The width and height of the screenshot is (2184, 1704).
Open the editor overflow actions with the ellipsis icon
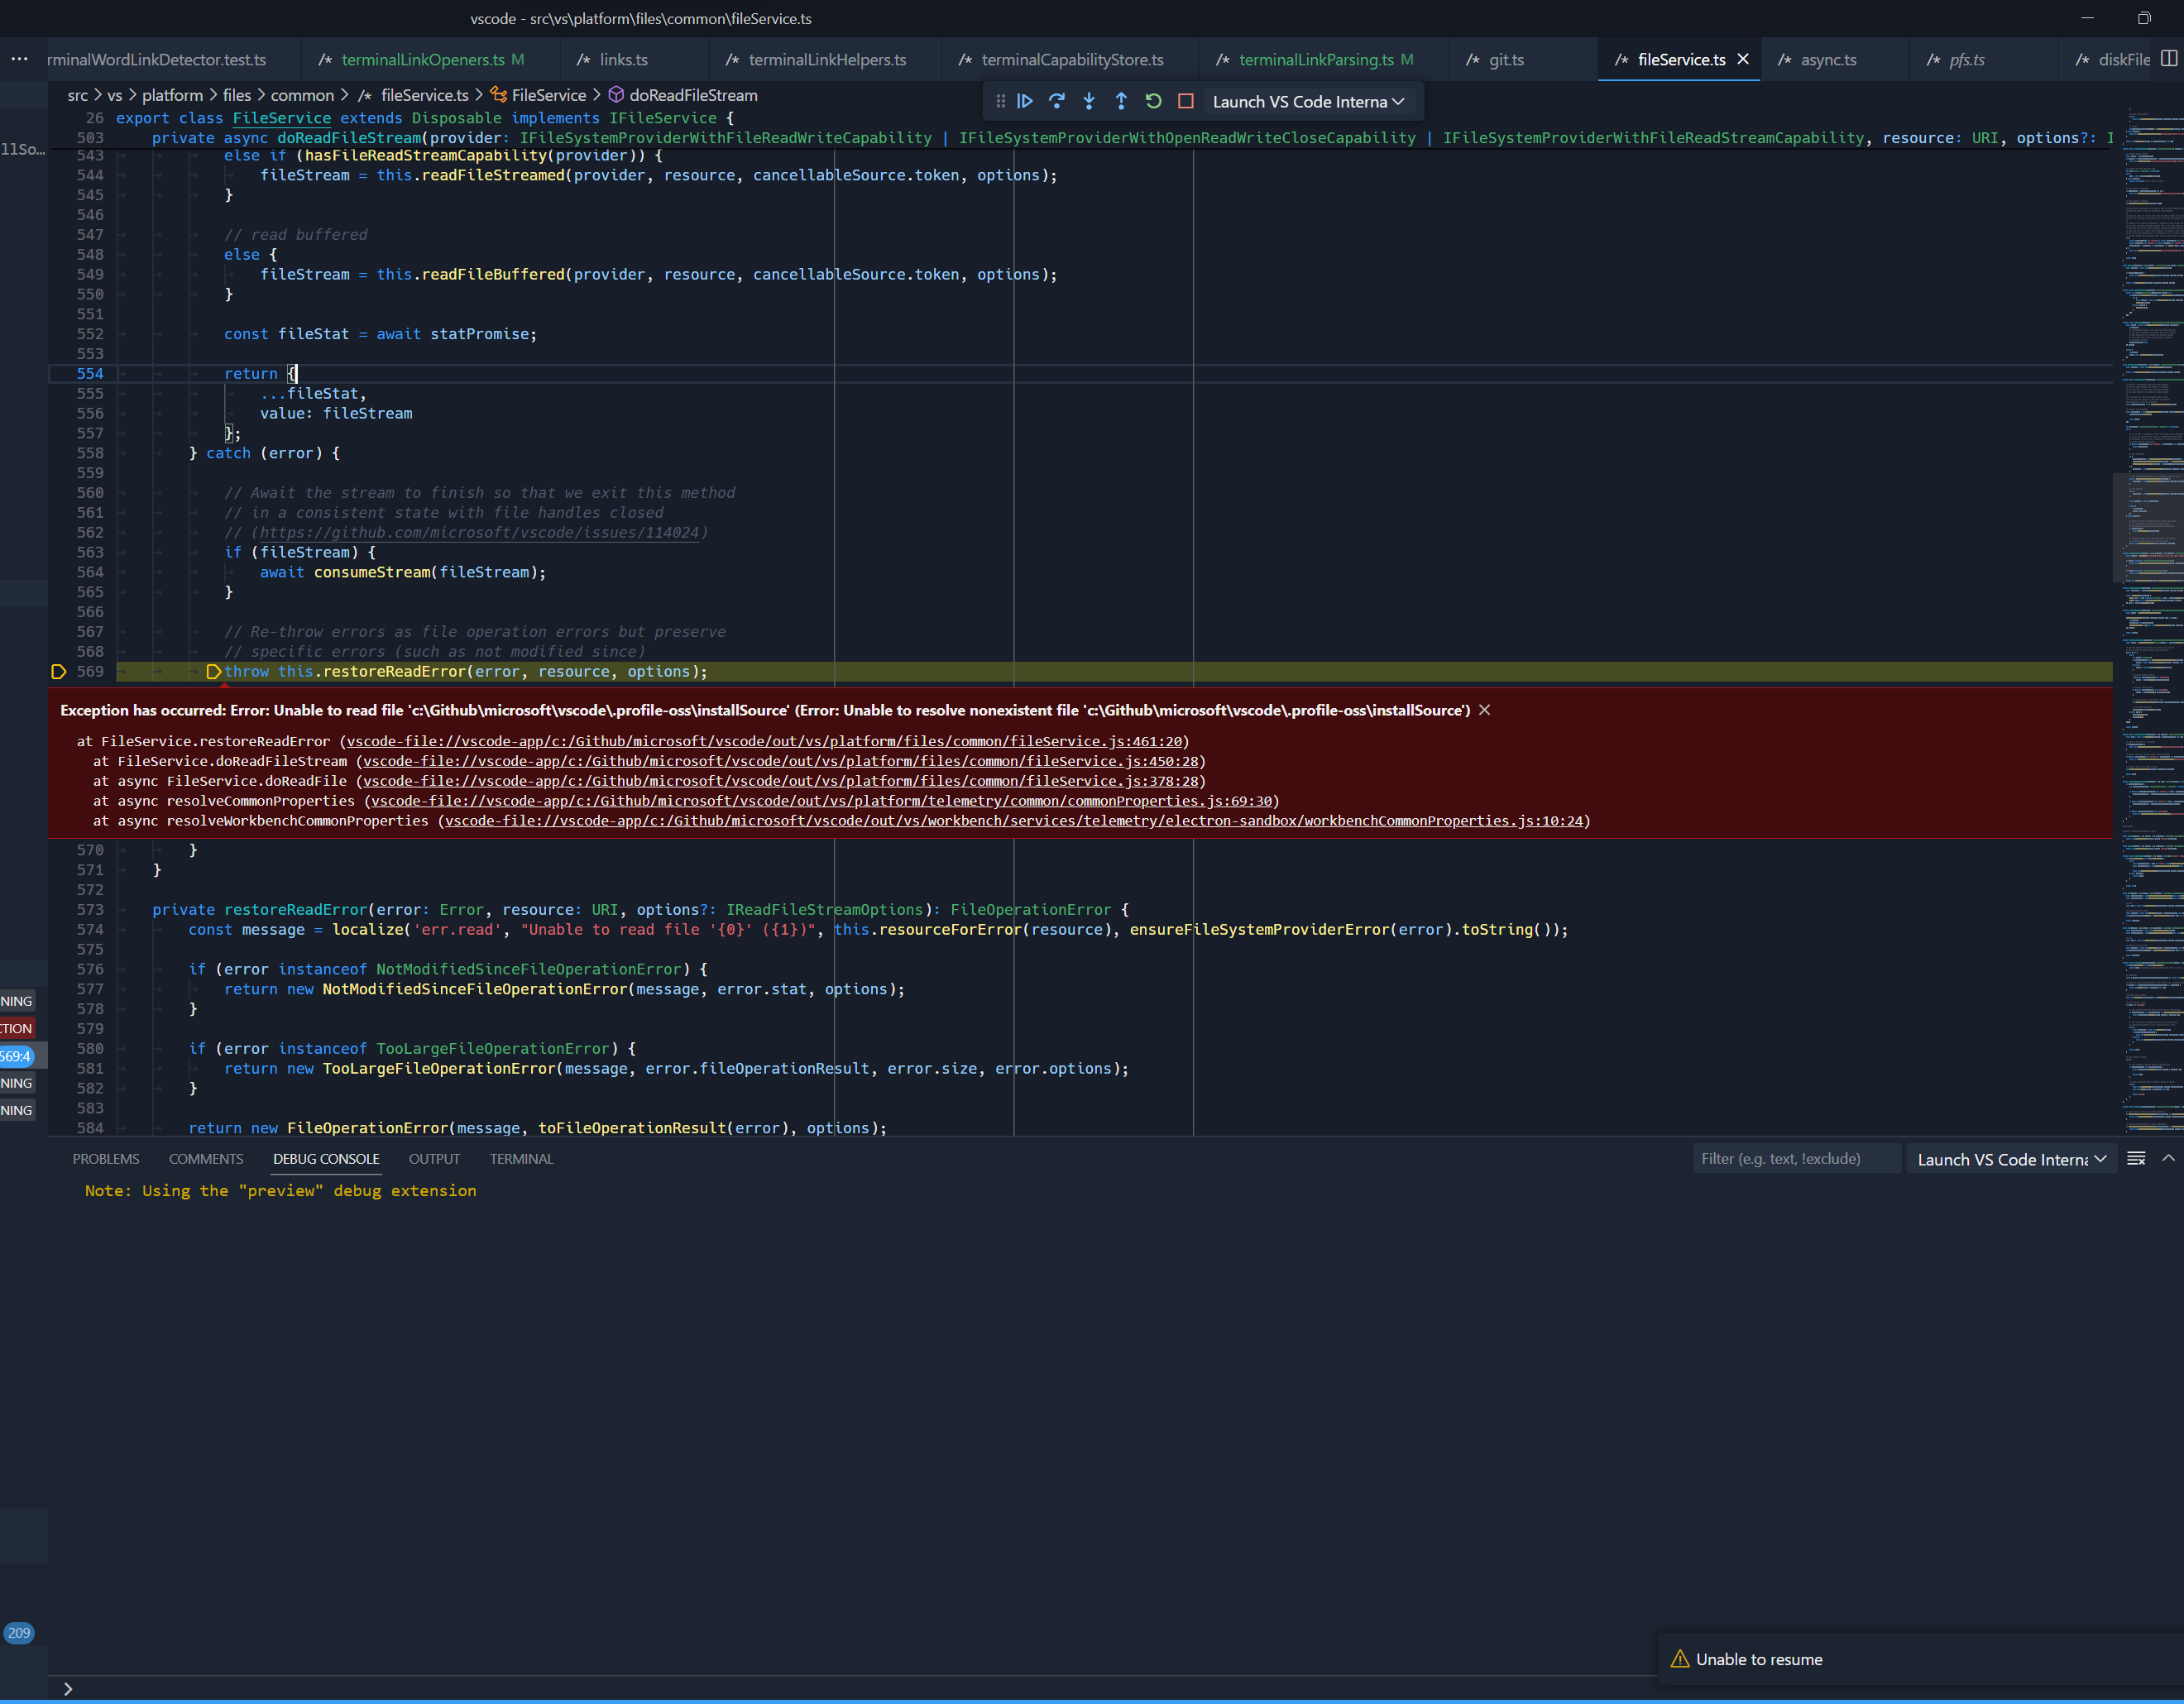18,59
